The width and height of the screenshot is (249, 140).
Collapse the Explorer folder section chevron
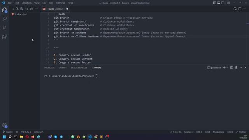13,9
